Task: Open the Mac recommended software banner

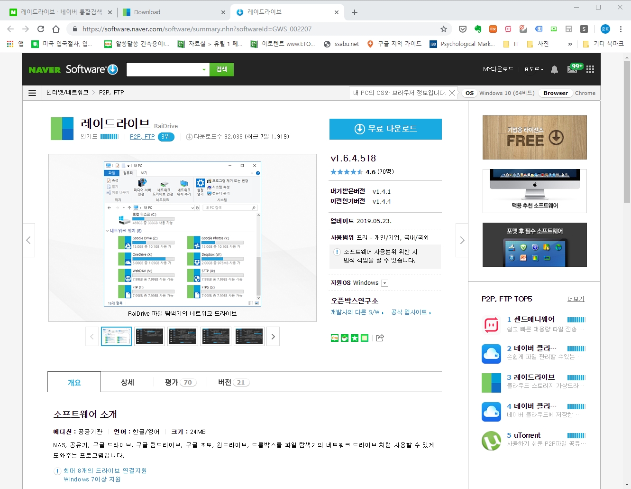Action: click(534, 191)
